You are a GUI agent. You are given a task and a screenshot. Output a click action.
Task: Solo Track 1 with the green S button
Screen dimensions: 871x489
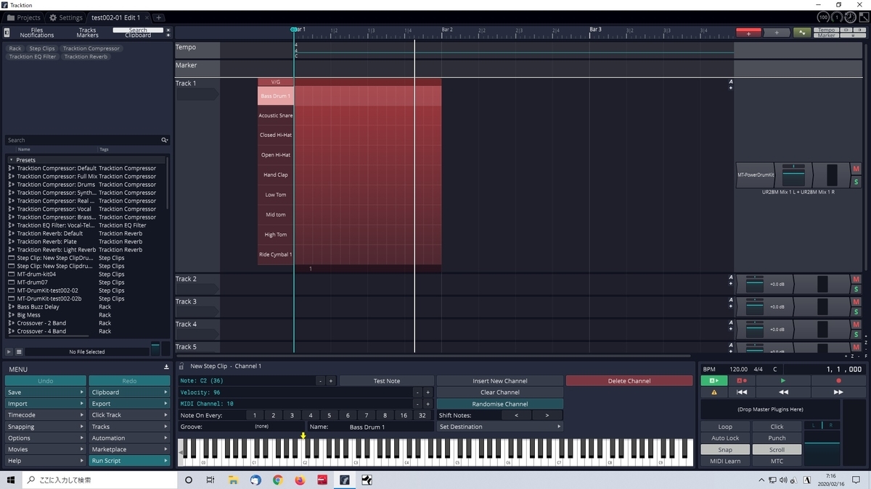coord(856,181)
